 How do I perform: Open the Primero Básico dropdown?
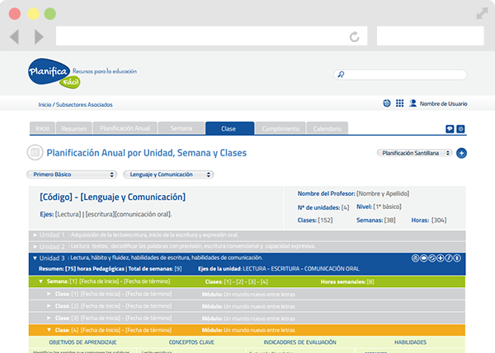tap(73, 174)
